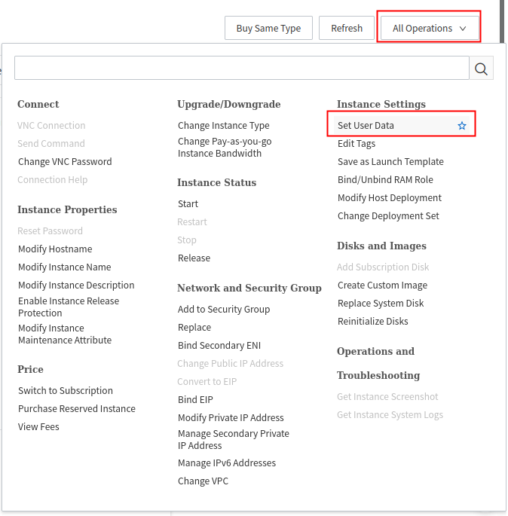Open Bind/Unbind RAM Role
508x516 pixels.
(x=385, y=180)
